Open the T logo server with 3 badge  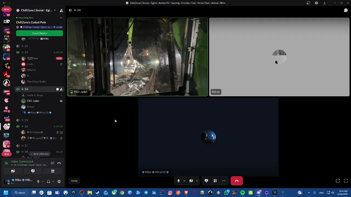7,65
